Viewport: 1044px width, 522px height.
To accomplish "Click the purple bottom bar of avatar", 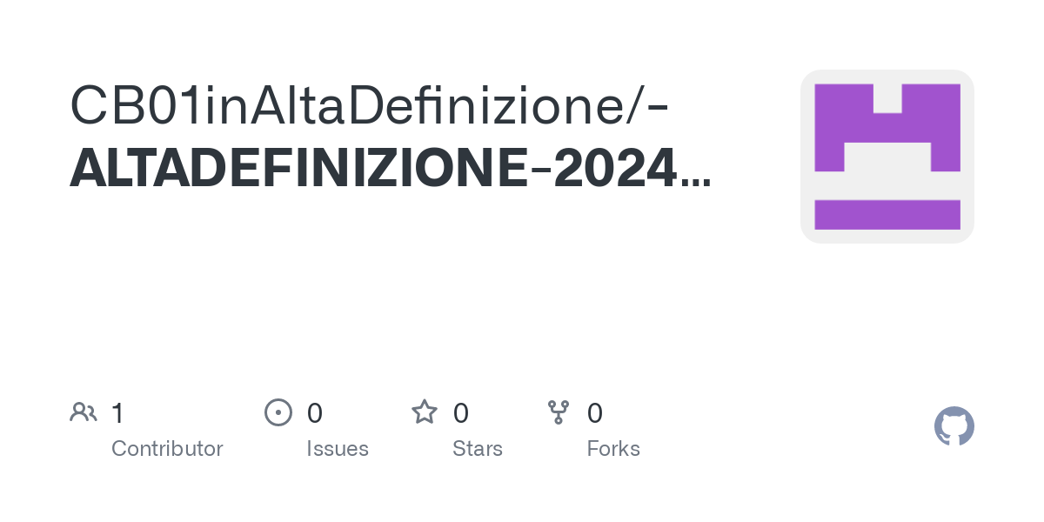I will (x=887, y=214).
